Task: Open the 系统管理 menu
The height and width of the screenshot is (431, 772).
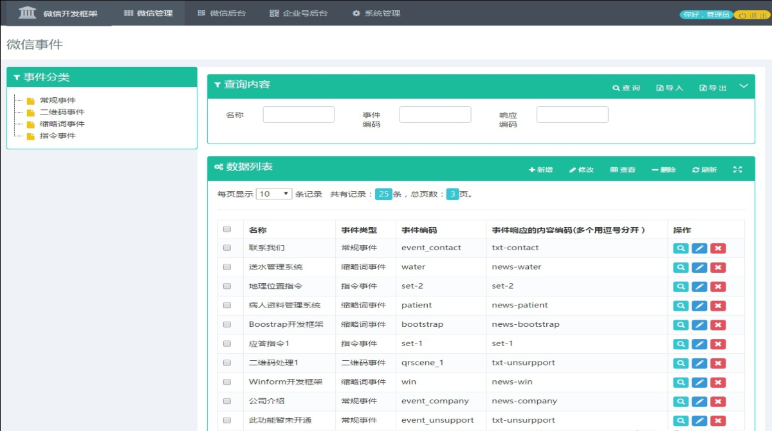Action: pos(376,13)
